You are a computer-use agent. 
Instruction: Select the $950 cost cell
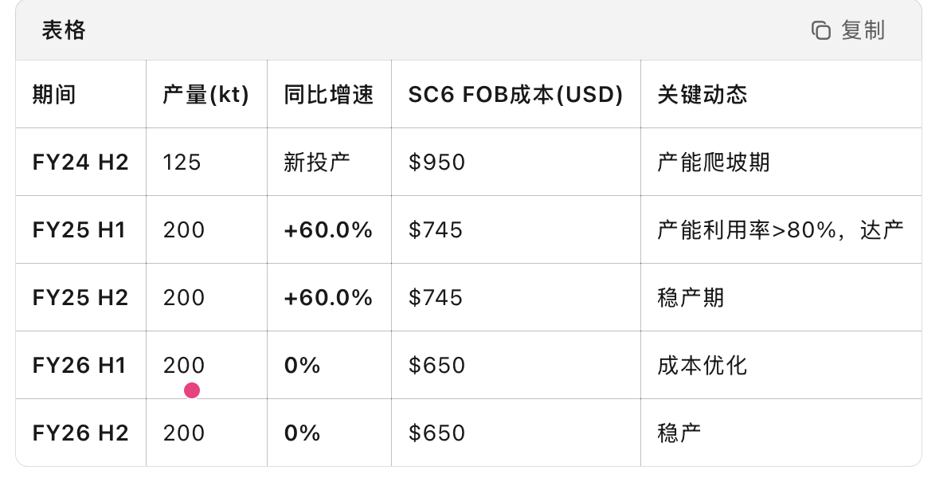pyautogui.click(x=436, y=163)
